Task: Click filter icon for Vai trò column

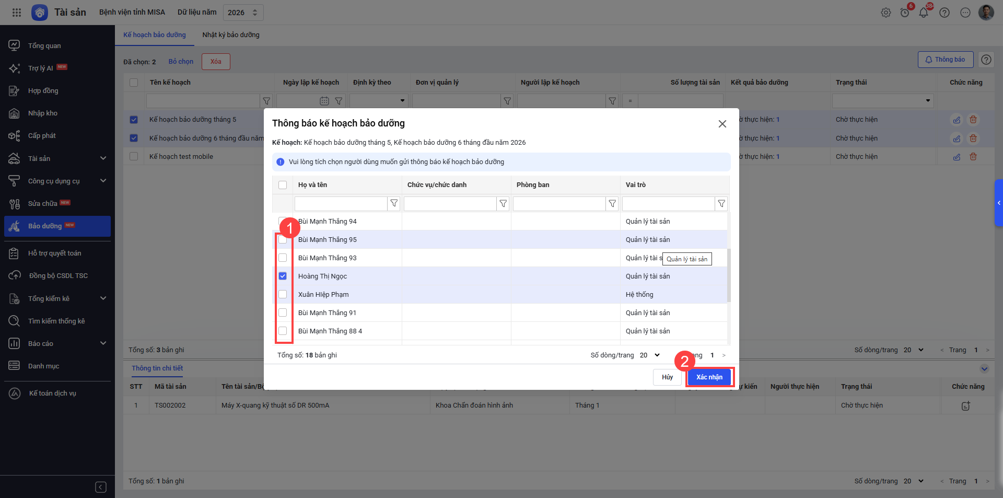Action: point(721,203)
